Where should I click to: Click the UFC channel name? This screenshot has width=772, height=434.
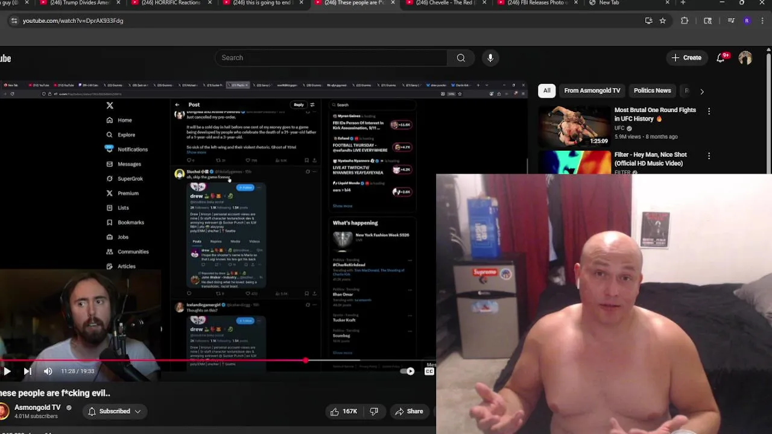(x=619, y=128)
